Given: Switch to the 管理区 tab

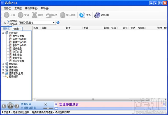Looking at the screenshot, I should click(x=17, y=29).
